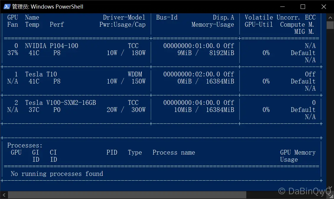Screen dimensions: 334x199
Task: Click the vertical scrollbar thumb
Action: 330,25
